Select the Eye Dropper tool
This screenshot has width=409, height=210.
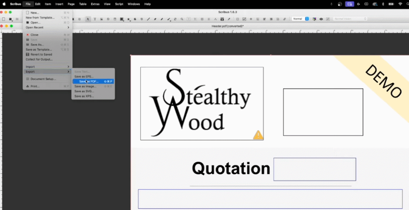coord(229,19)
